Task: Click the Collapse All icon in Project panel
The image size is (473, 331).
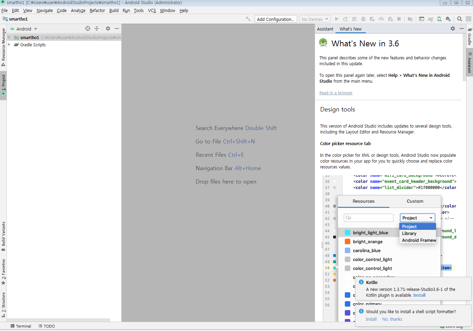Action: (x=97, y=28)
